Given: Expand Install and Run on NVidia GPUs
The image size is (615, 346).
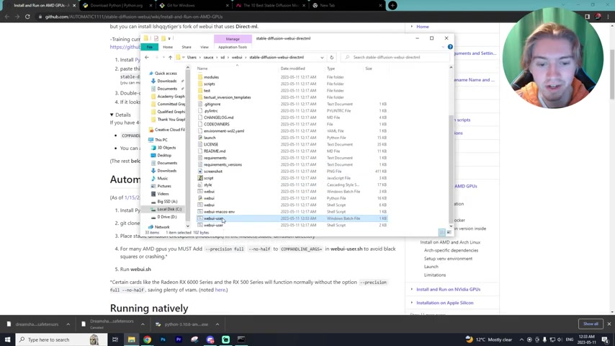Looking at the screenshot, I should (412, 289).
